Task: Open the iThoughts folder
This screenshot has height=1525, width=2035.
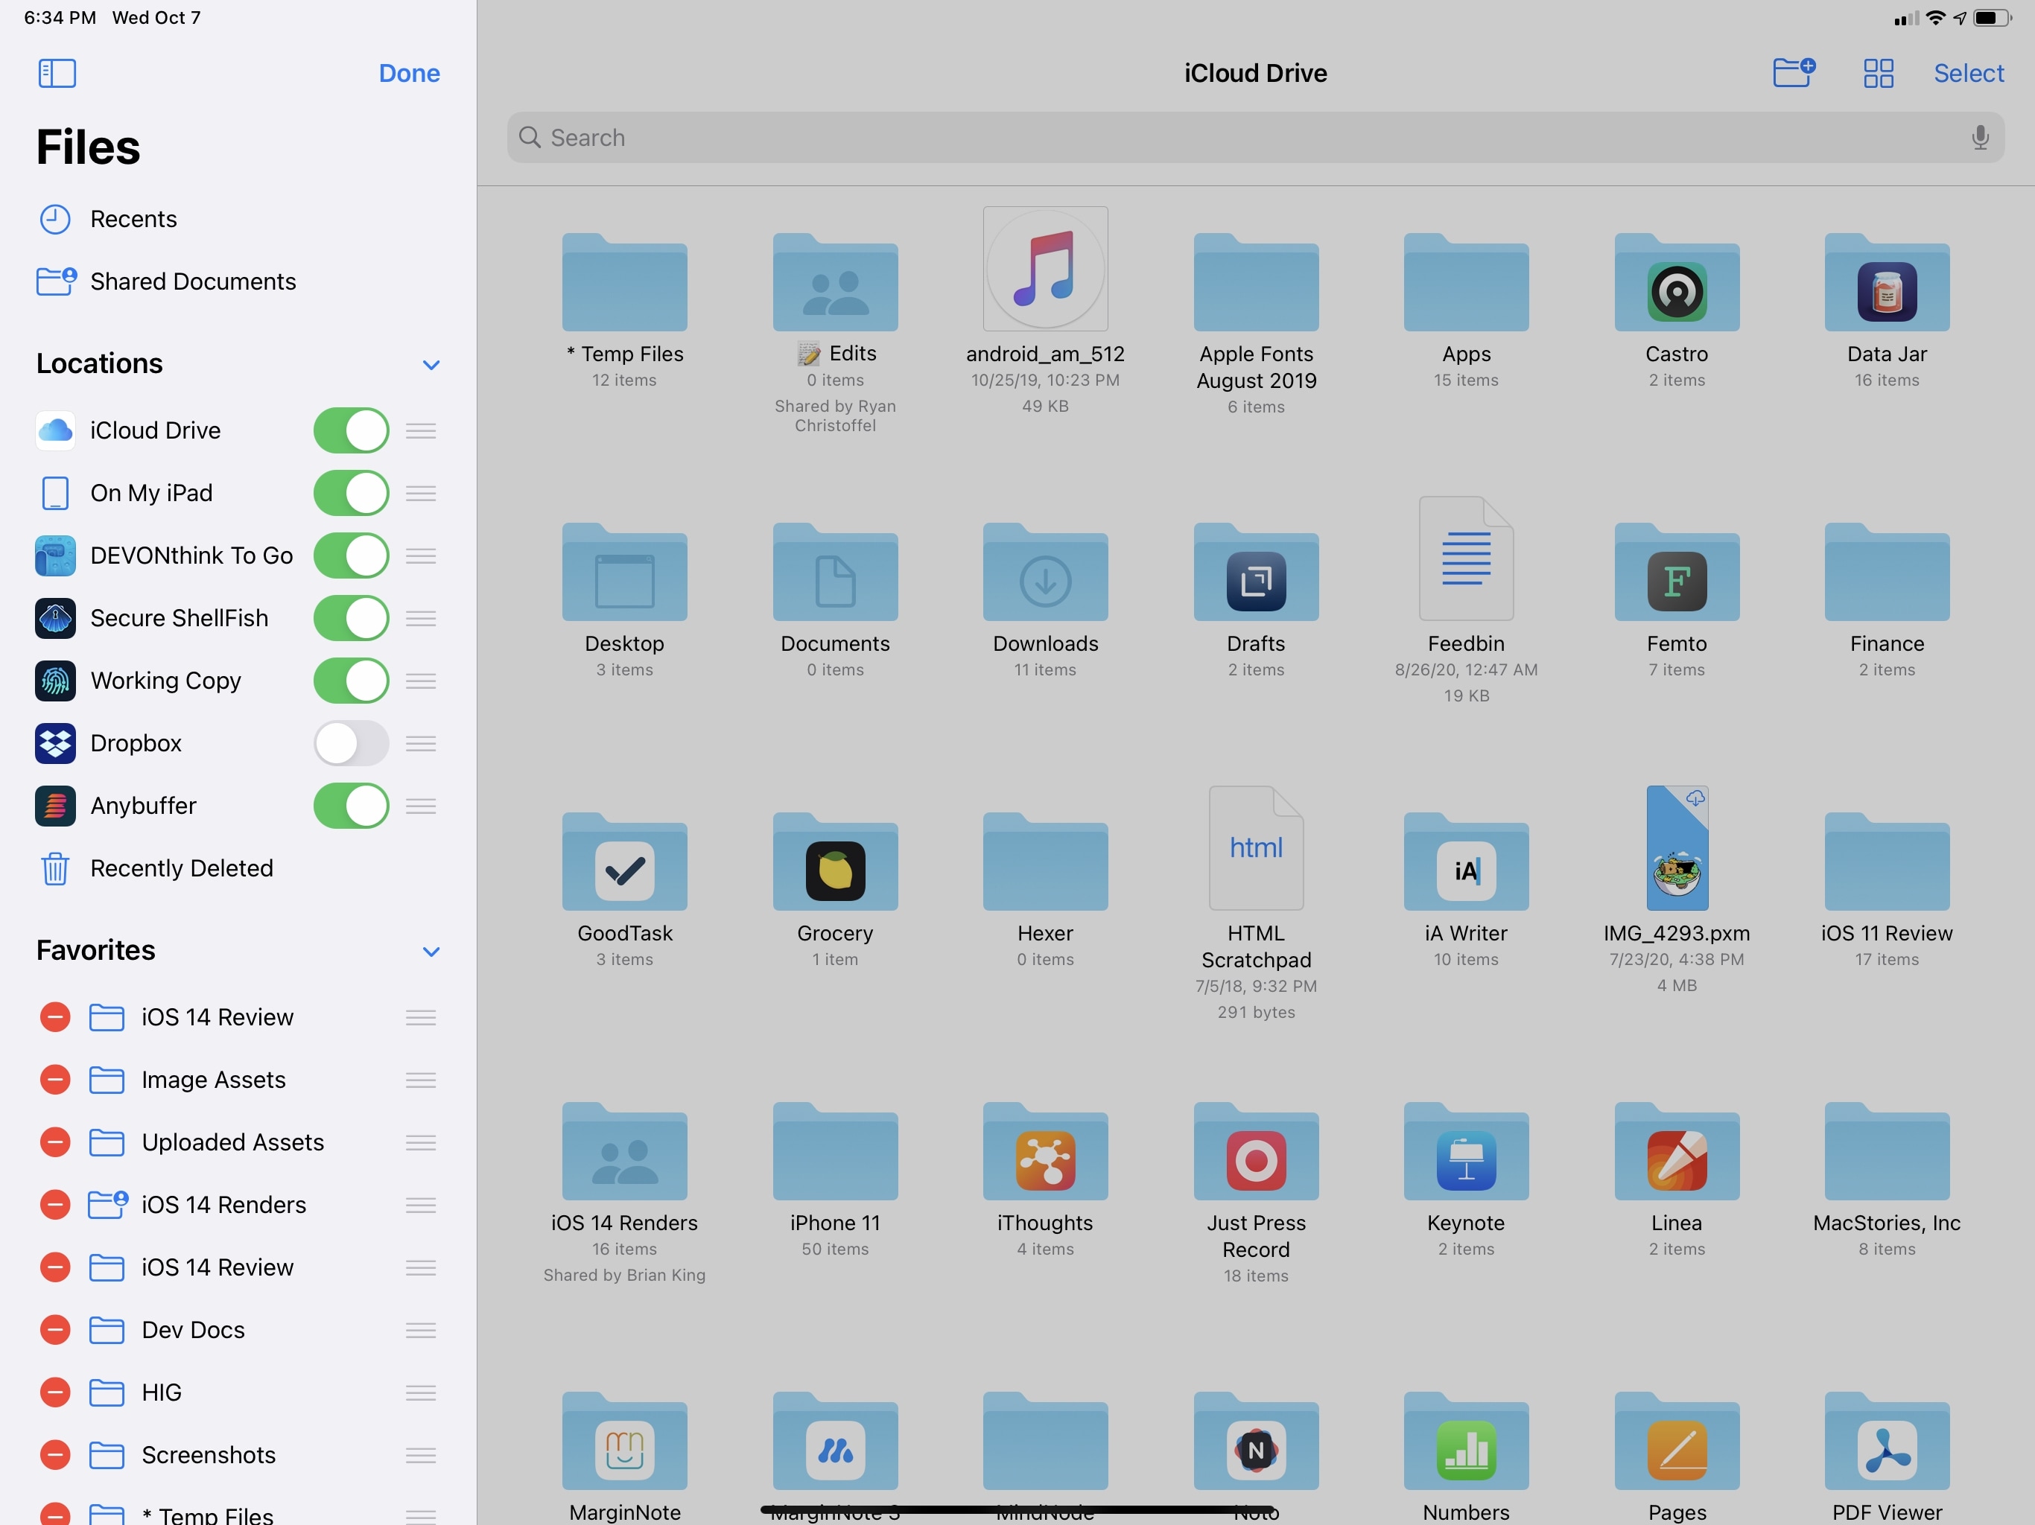Action: click(x=1045, y=1151)
